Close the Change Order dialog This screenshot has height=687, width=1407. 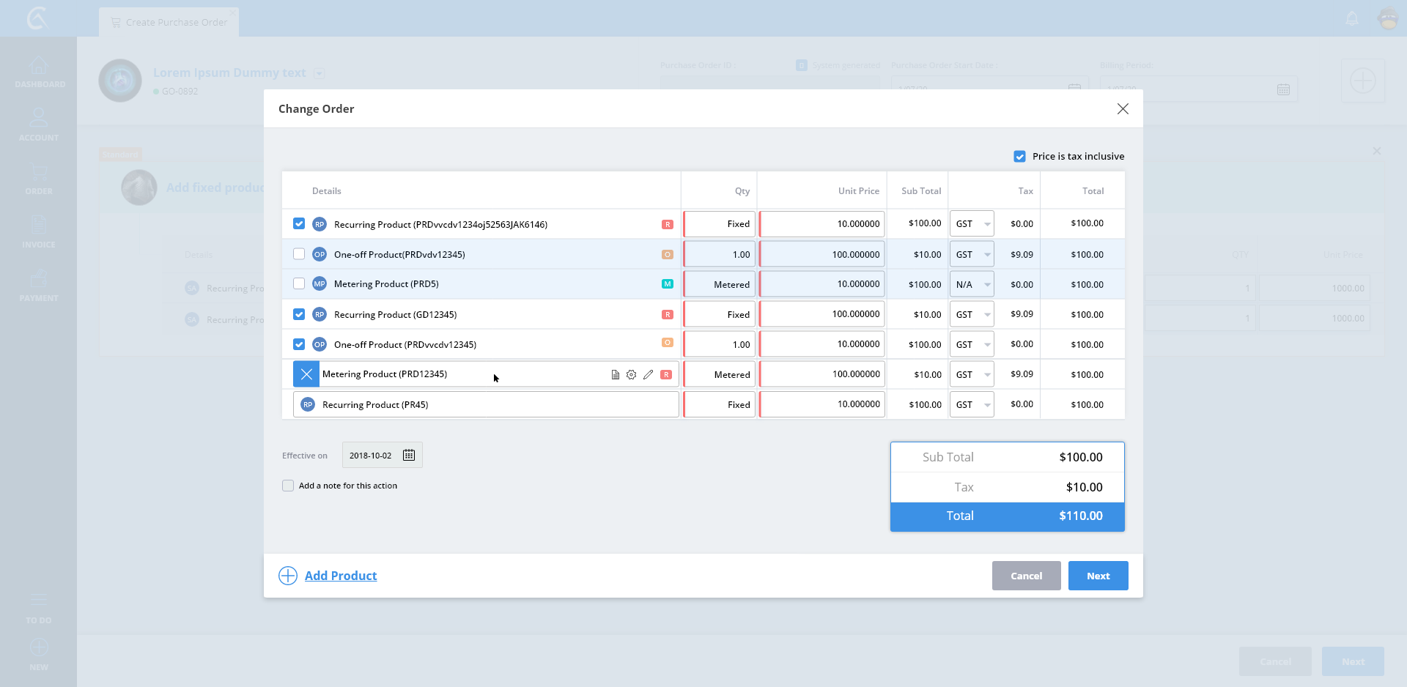pos(1122,109)
